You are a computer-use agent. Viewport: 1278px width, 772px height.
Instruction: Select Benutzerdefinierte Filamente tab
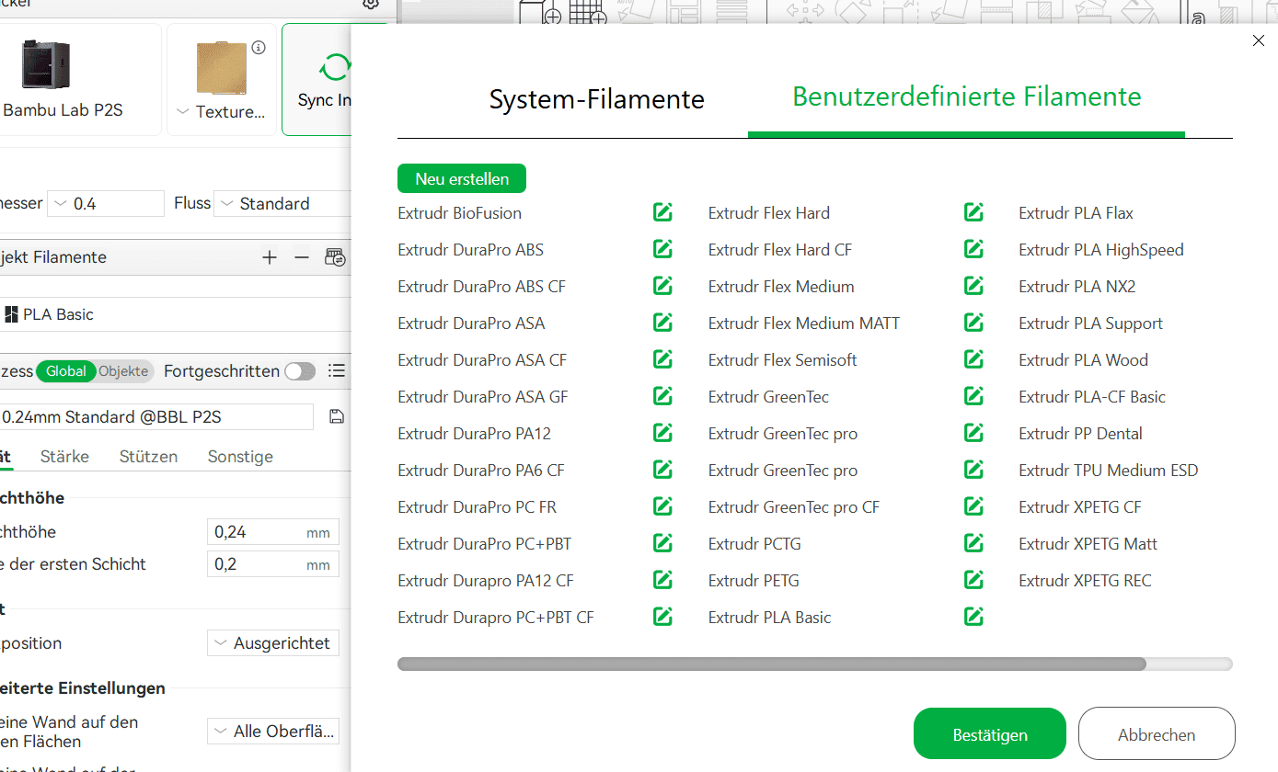pos(966,96)
